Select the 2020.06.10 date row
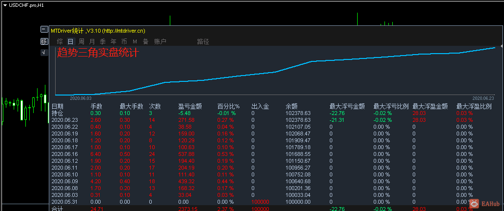This screenshot has width=504, height=211. (65, 174)
